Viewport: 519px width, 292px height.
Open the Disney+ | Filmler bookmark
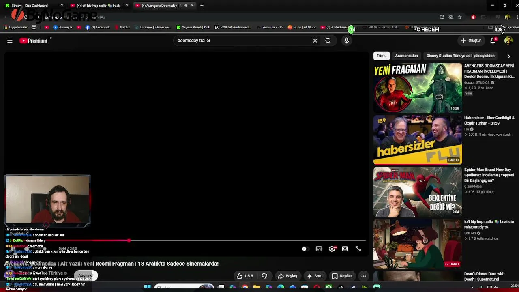click(152, 28)
